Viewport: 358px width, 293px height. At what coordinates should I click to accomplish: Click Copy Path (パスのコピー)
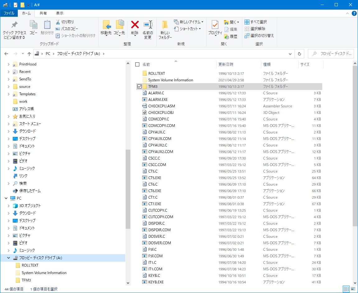67,29
